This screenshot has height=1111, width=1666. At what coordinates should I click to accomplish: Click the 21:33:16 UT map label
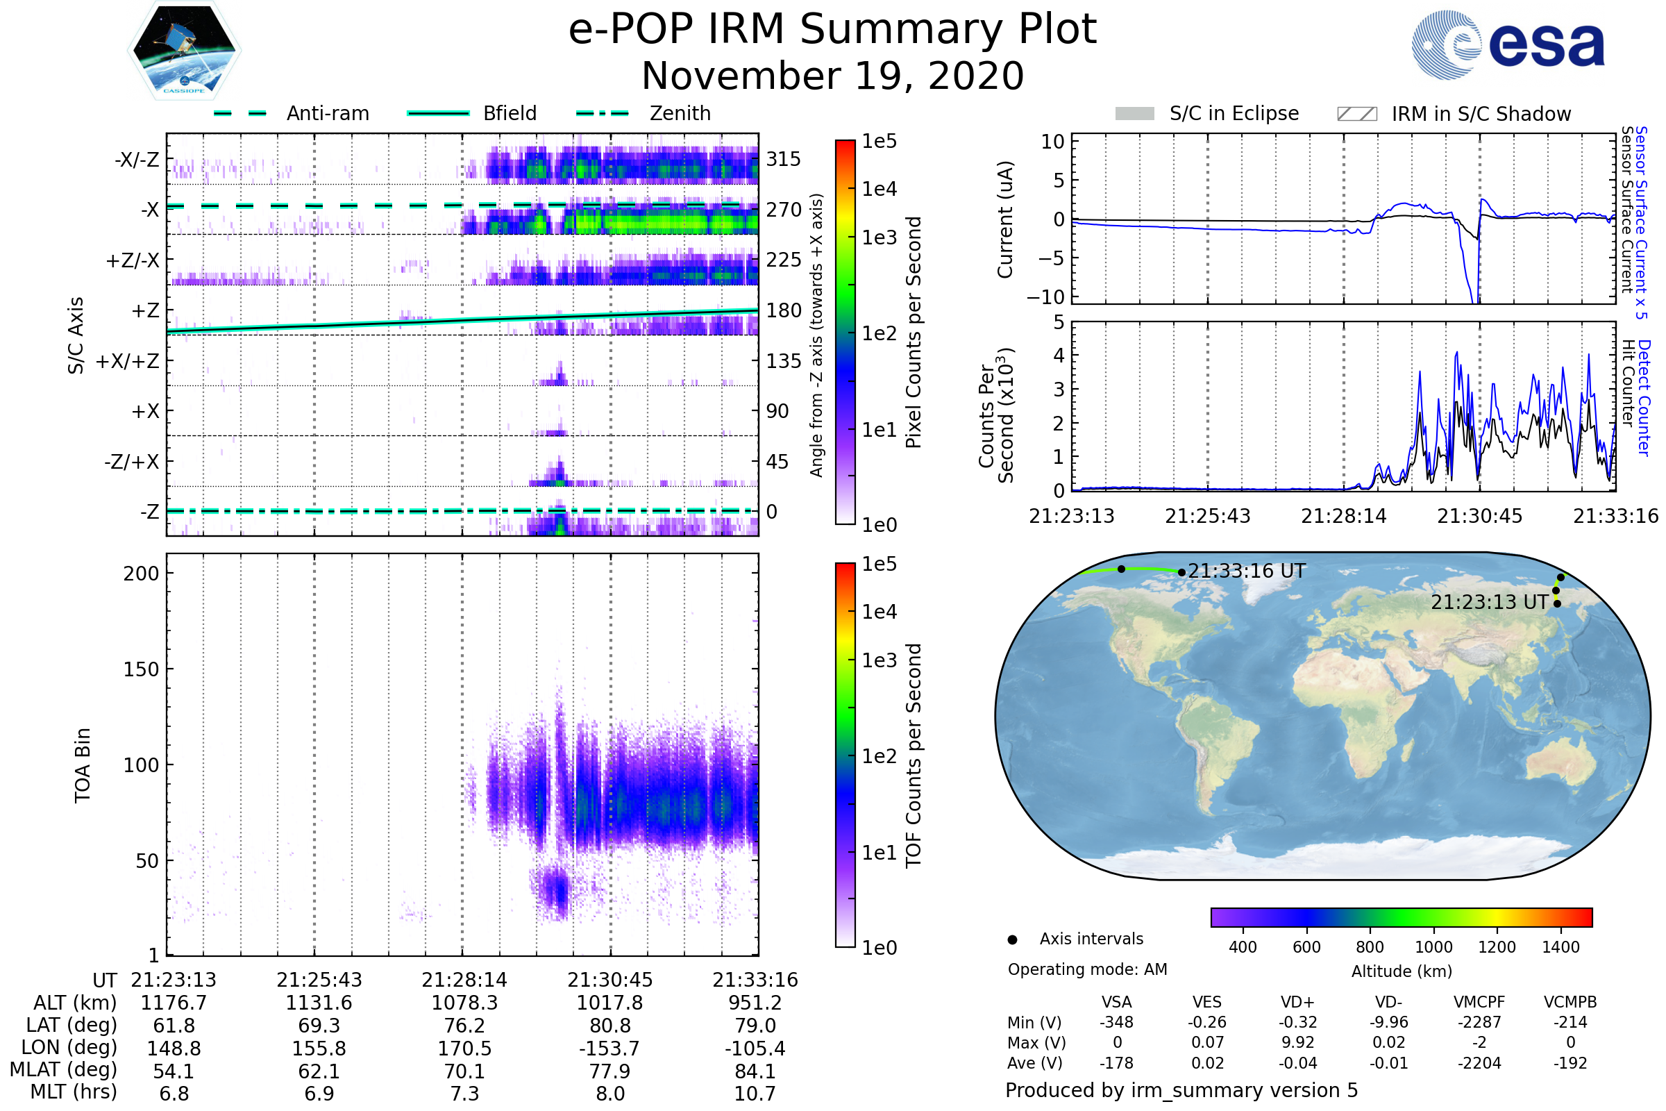pyautogui.click(x=1246, y=571)
